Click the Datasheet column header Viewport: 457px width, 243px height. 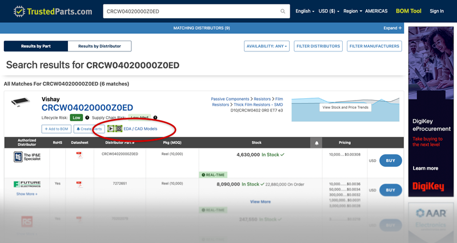click(79, 142)
